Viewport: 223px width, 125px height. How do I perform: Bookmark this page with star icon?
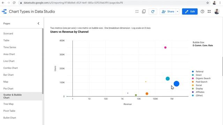(208, 3)
